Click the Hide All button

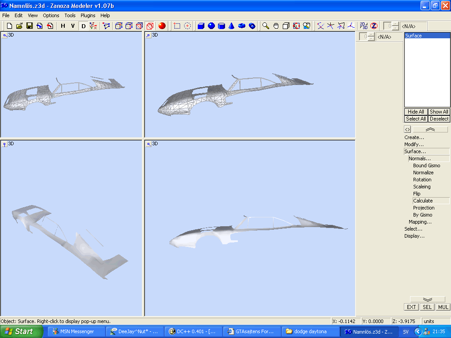(416, 112)
